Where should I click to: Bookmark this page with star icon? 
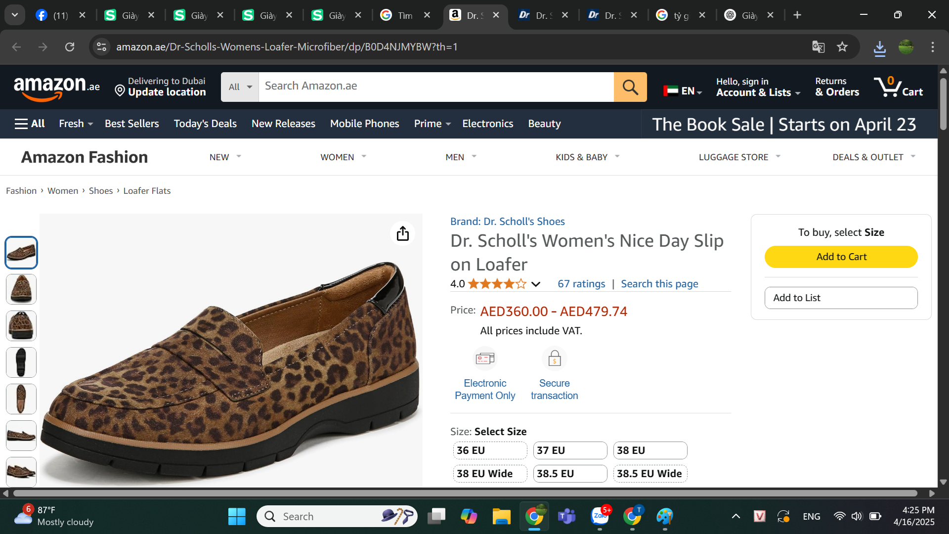click(842, 47)
